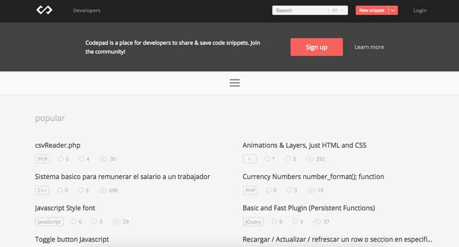Image resolution: width=459 pixels, height=247 pixels.
Task: Click comment icon under Sistema basico snippet
Action: pyautogui.click(x=60, y=190)
